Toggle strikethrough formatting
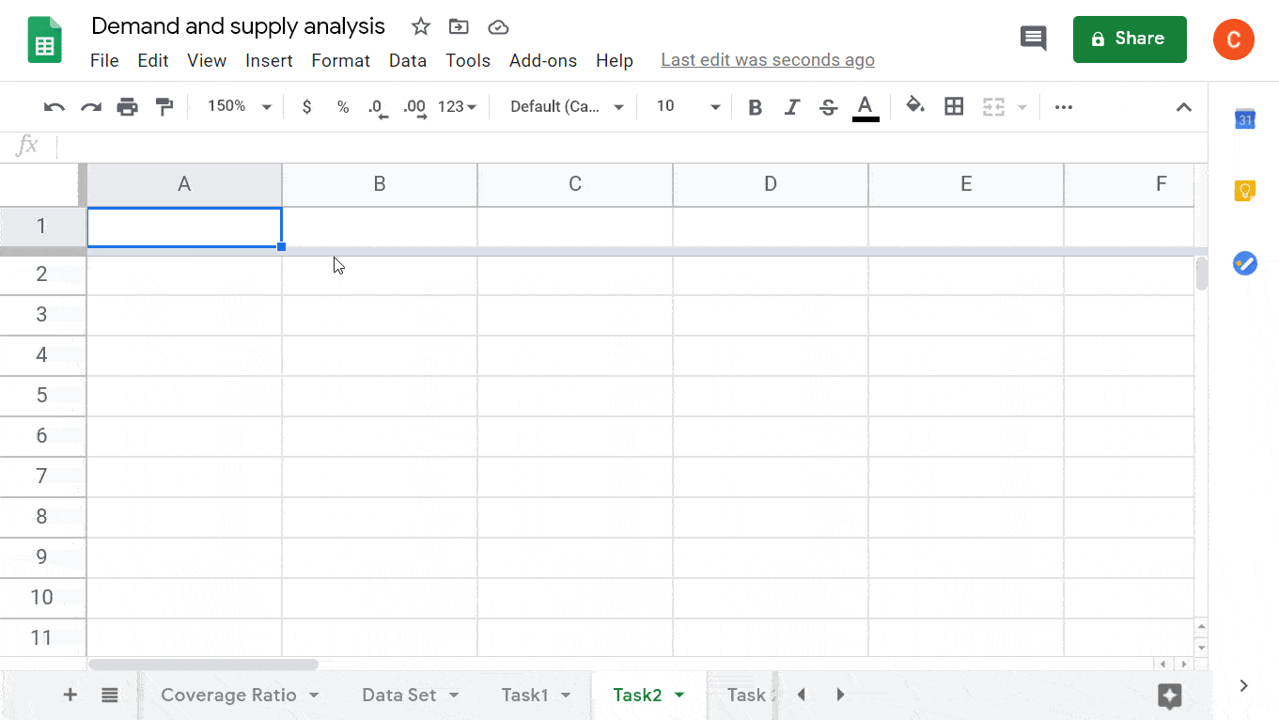 (x=828, y=107)
